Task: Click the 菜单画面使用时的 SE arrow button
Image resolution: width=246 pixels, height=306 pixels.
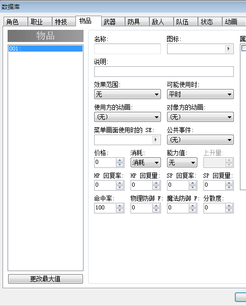Action: 155,140
